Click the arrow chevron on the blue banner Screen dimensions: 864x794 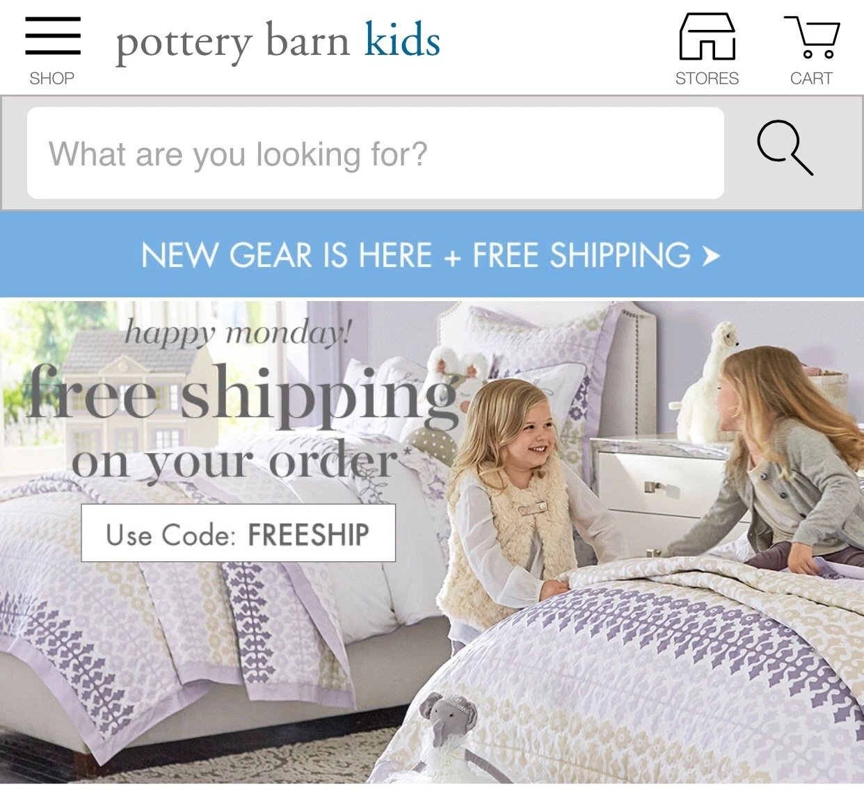coord(710,256)
